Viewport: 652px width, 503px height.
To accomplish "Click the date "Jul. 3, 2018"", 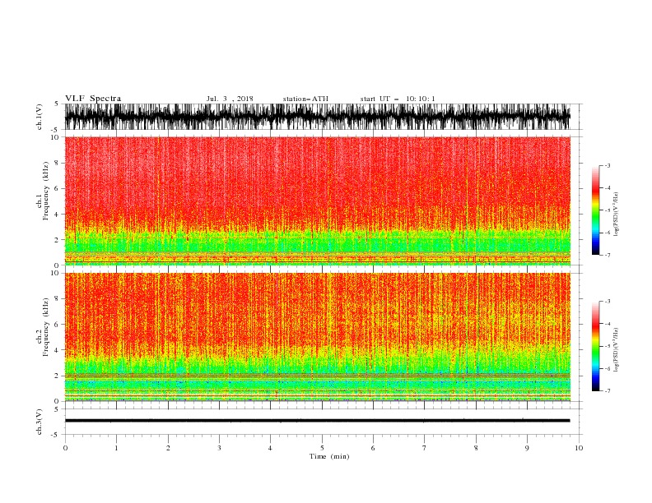I will pyautogui.click(x=230, y=99).
